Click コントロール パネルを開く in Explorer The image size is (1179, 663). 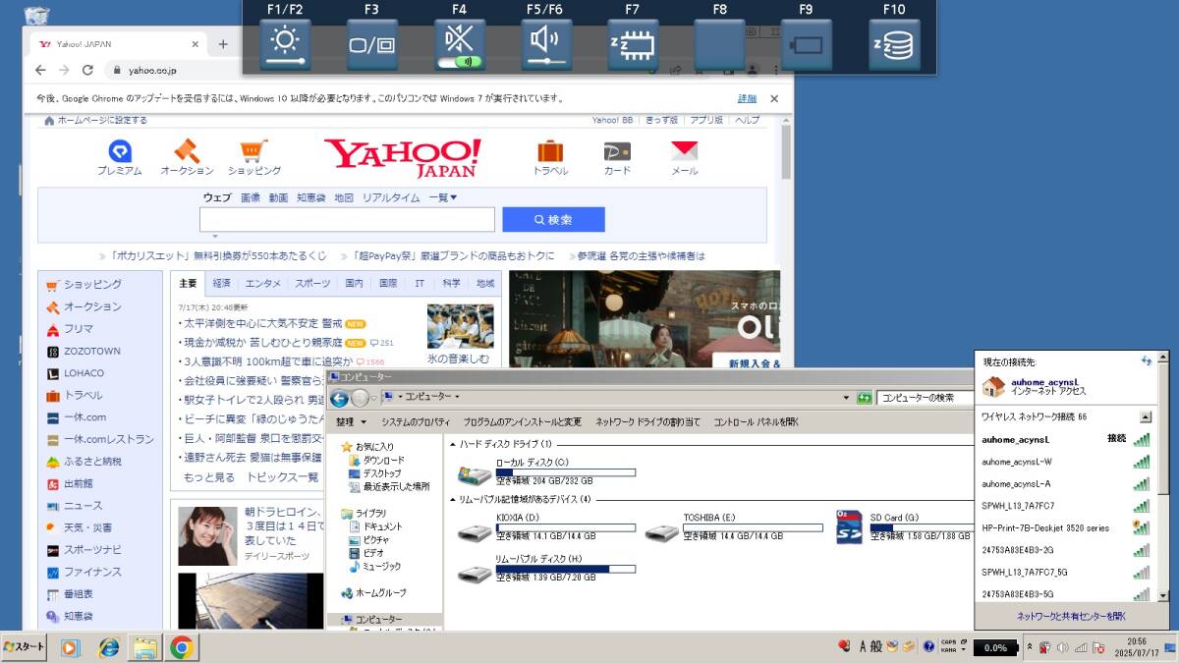(x=757, y=422)
